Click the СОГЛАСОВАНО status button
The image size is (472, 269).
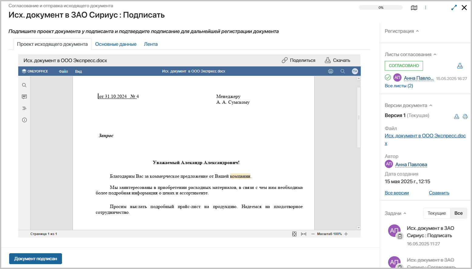[x=404, y=66]
